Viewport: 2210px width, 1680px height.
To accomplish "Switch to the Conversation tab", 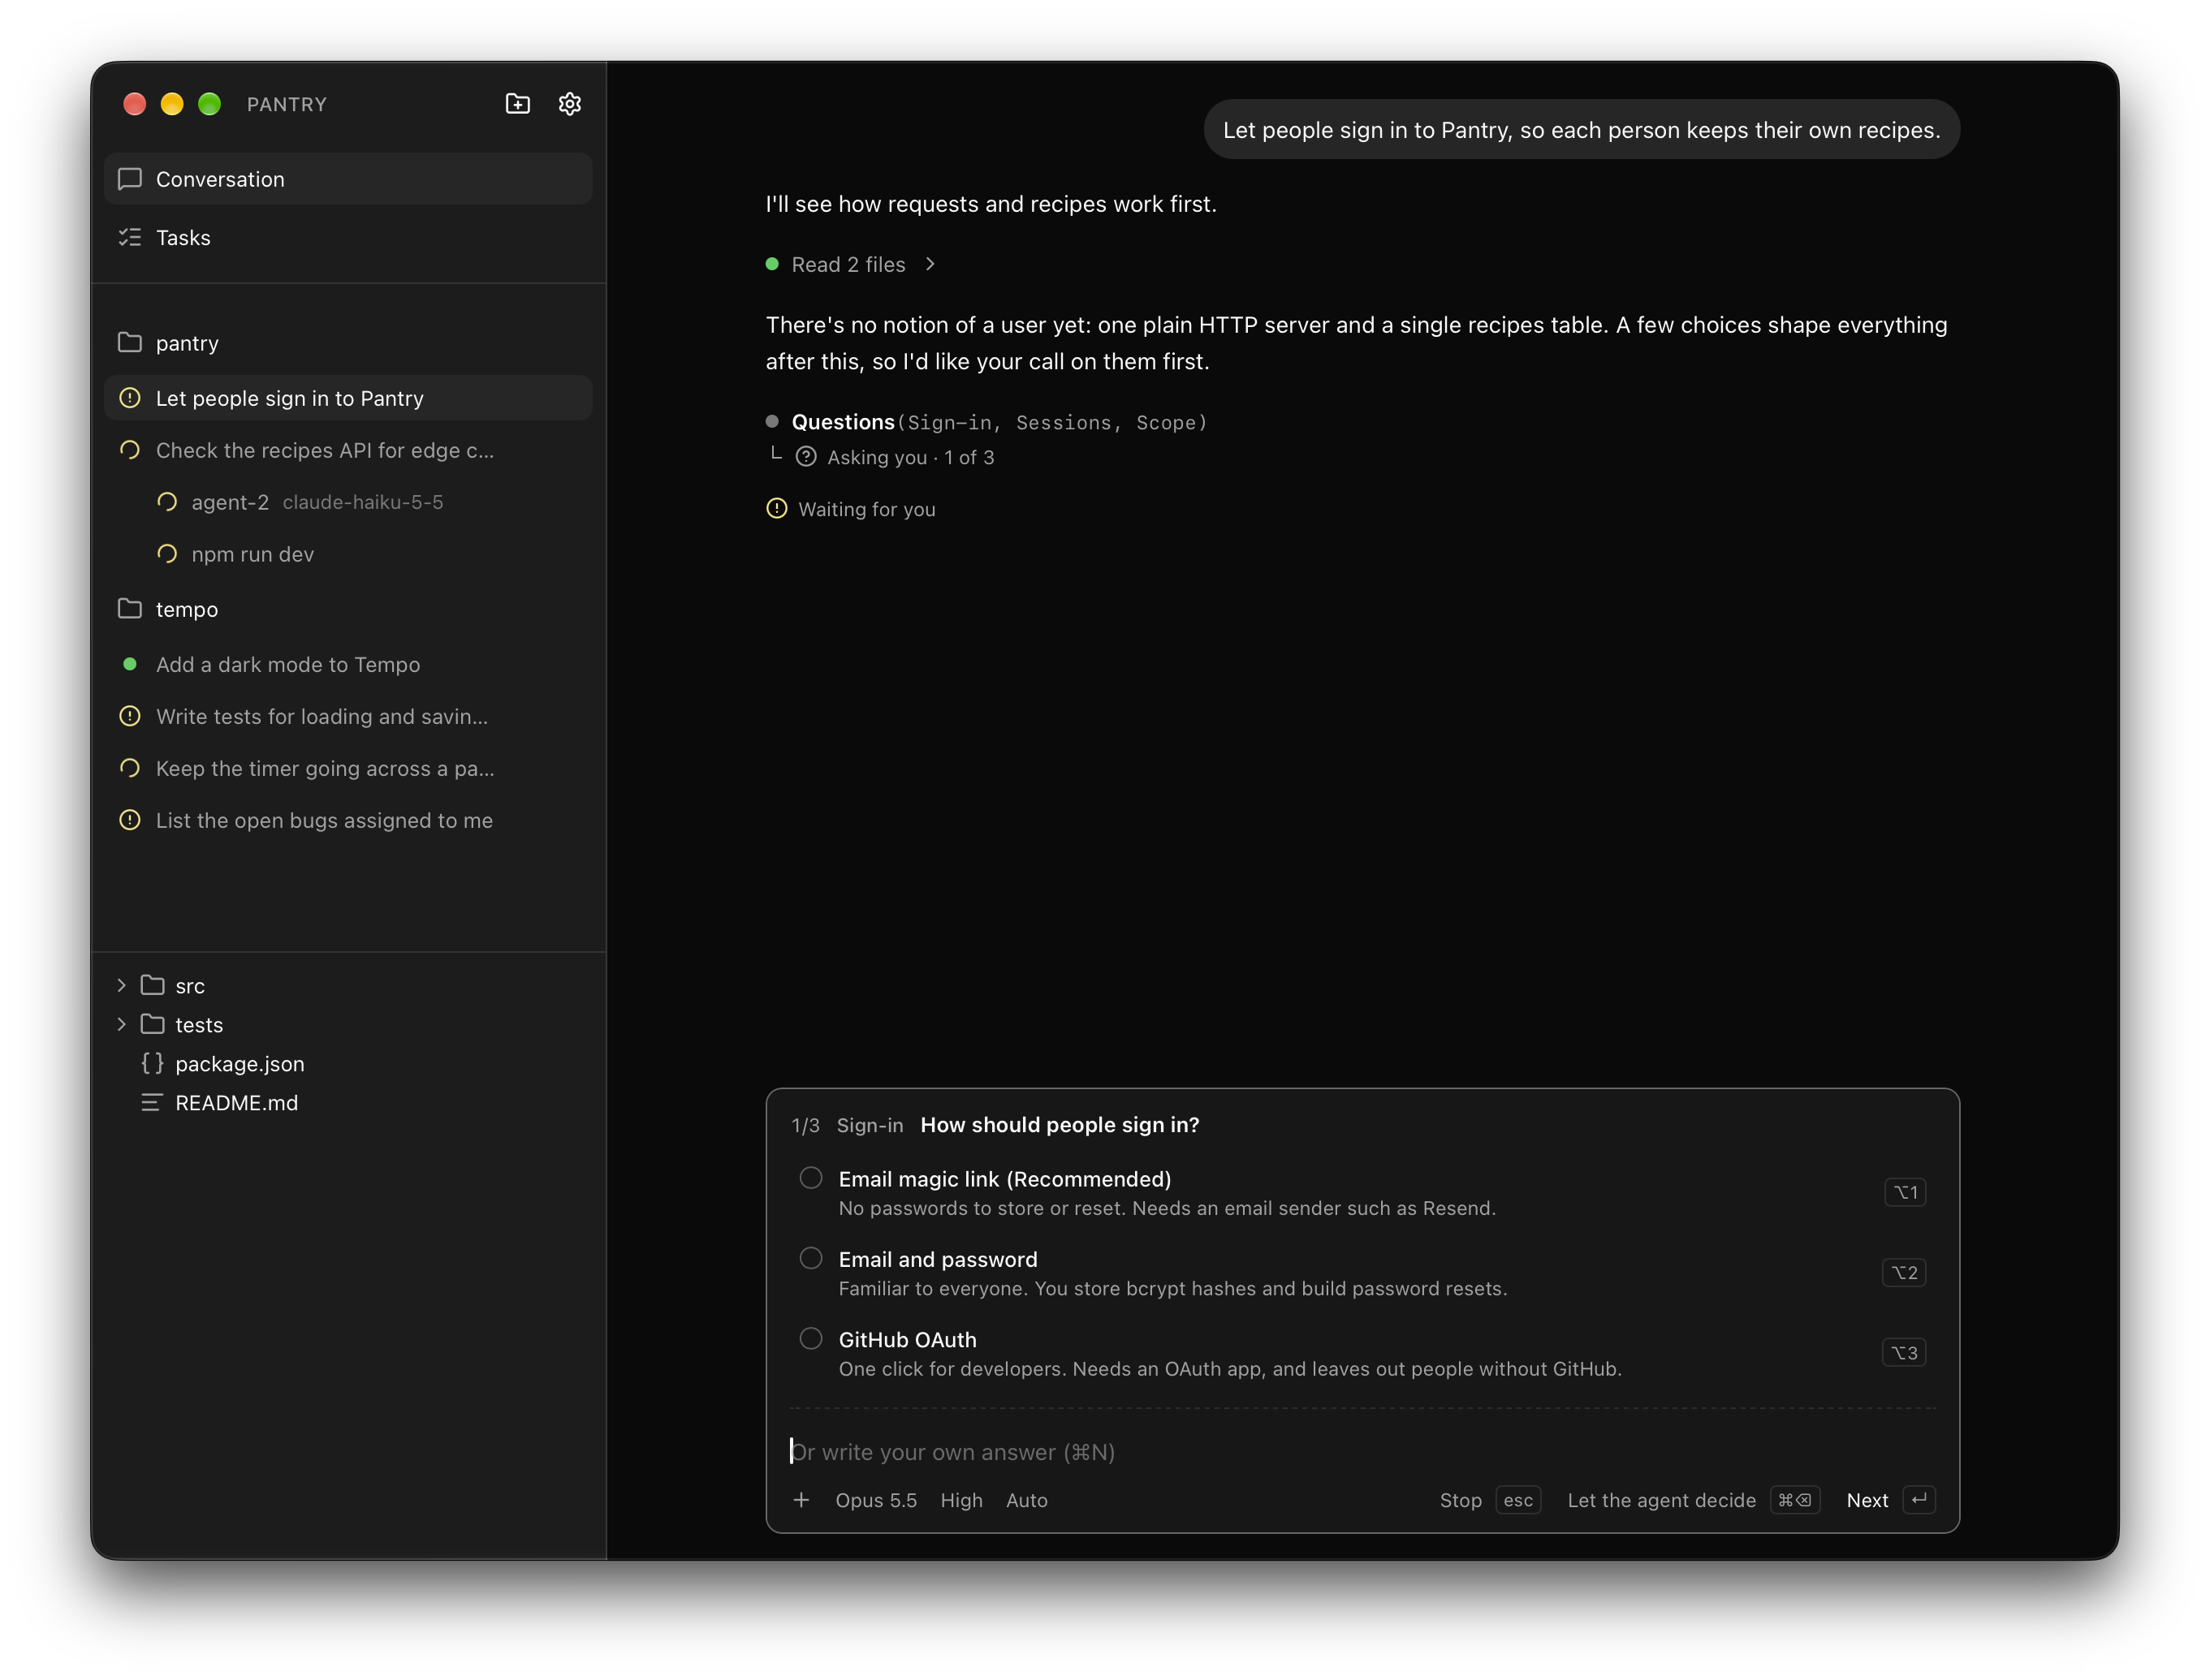I will (x=348, y=179).
